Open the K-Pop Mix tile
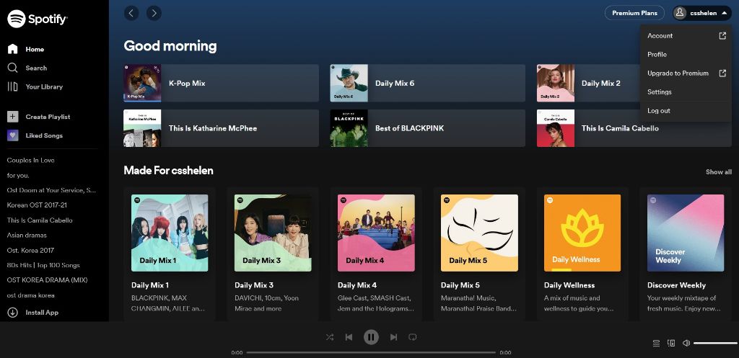The width and height of the screenshot is (739, 358). coord(221,84)
